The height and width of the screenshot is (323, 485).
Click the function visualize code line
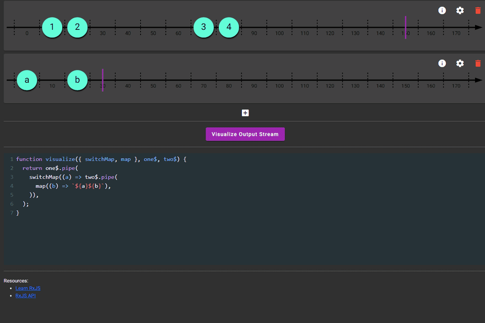101,159
